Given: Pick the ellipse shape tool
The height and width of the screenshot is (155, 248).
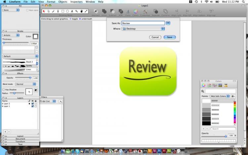Looking at the screenshot, I should pos(67,11).
